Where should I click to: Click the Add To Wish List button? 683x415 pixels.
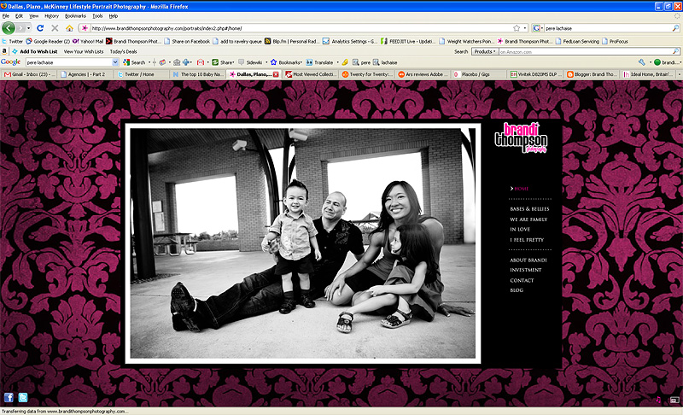(x=35, y=51)
